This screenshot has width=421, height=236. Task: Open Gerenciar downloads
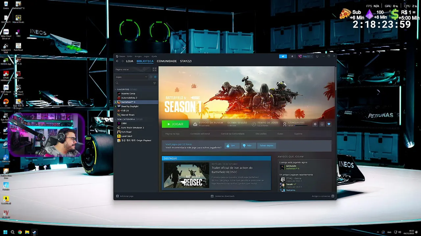point(223,196)
